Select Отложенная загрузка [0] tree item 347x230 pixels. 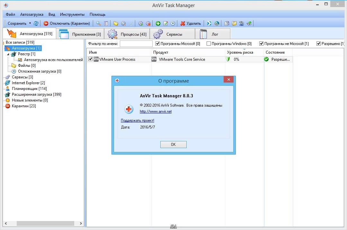coord(40,71)
